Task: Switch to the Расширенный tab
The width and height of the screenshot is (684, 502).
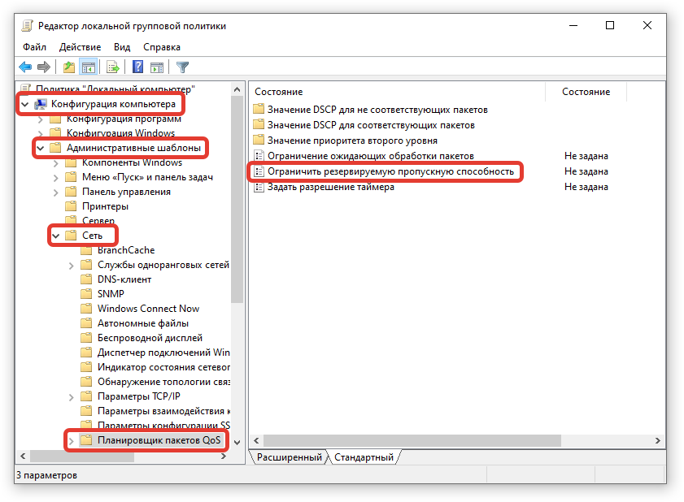Action: (289, 457)
